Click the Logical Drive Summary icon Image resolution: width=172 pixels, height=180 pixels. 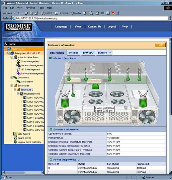click(x=15, y=142)
